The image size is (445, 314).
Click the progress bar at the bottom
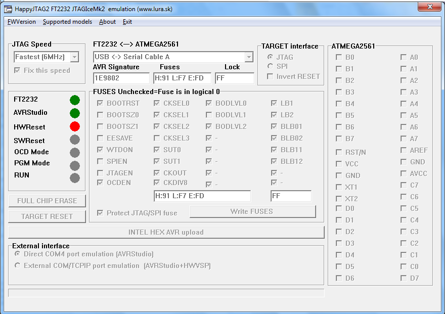[166, 293]
